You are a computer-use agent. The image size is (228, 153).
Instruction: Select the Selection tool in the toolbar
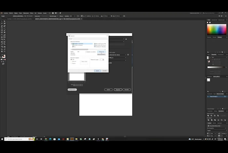click(x=2, y=21)
